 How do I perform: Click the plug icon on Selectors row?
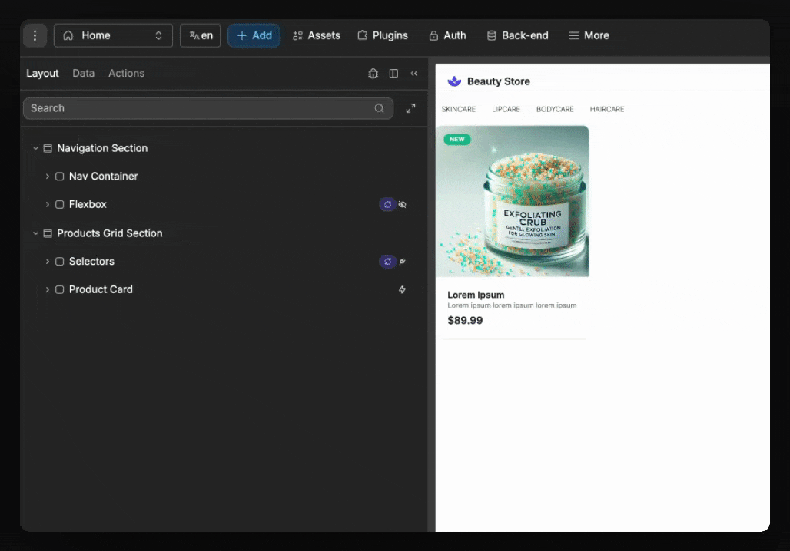point(403,262)
